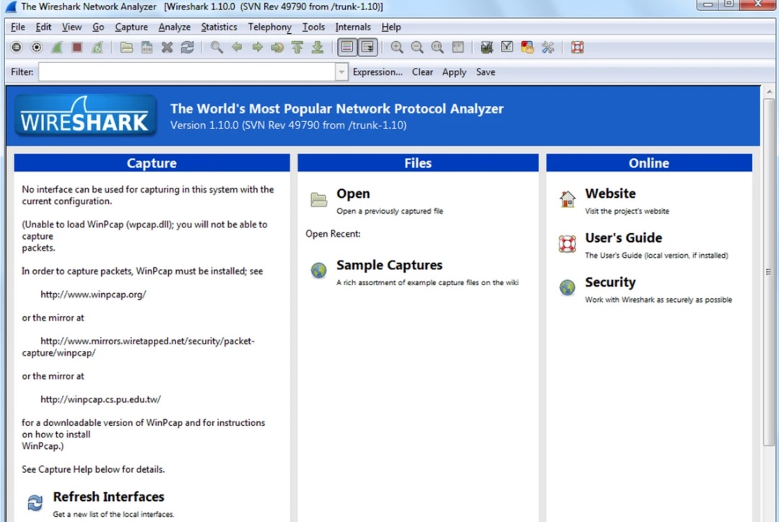Open the Sample Captures link
This screenshot has width=779, height=522.
click(x=389, y=265)
